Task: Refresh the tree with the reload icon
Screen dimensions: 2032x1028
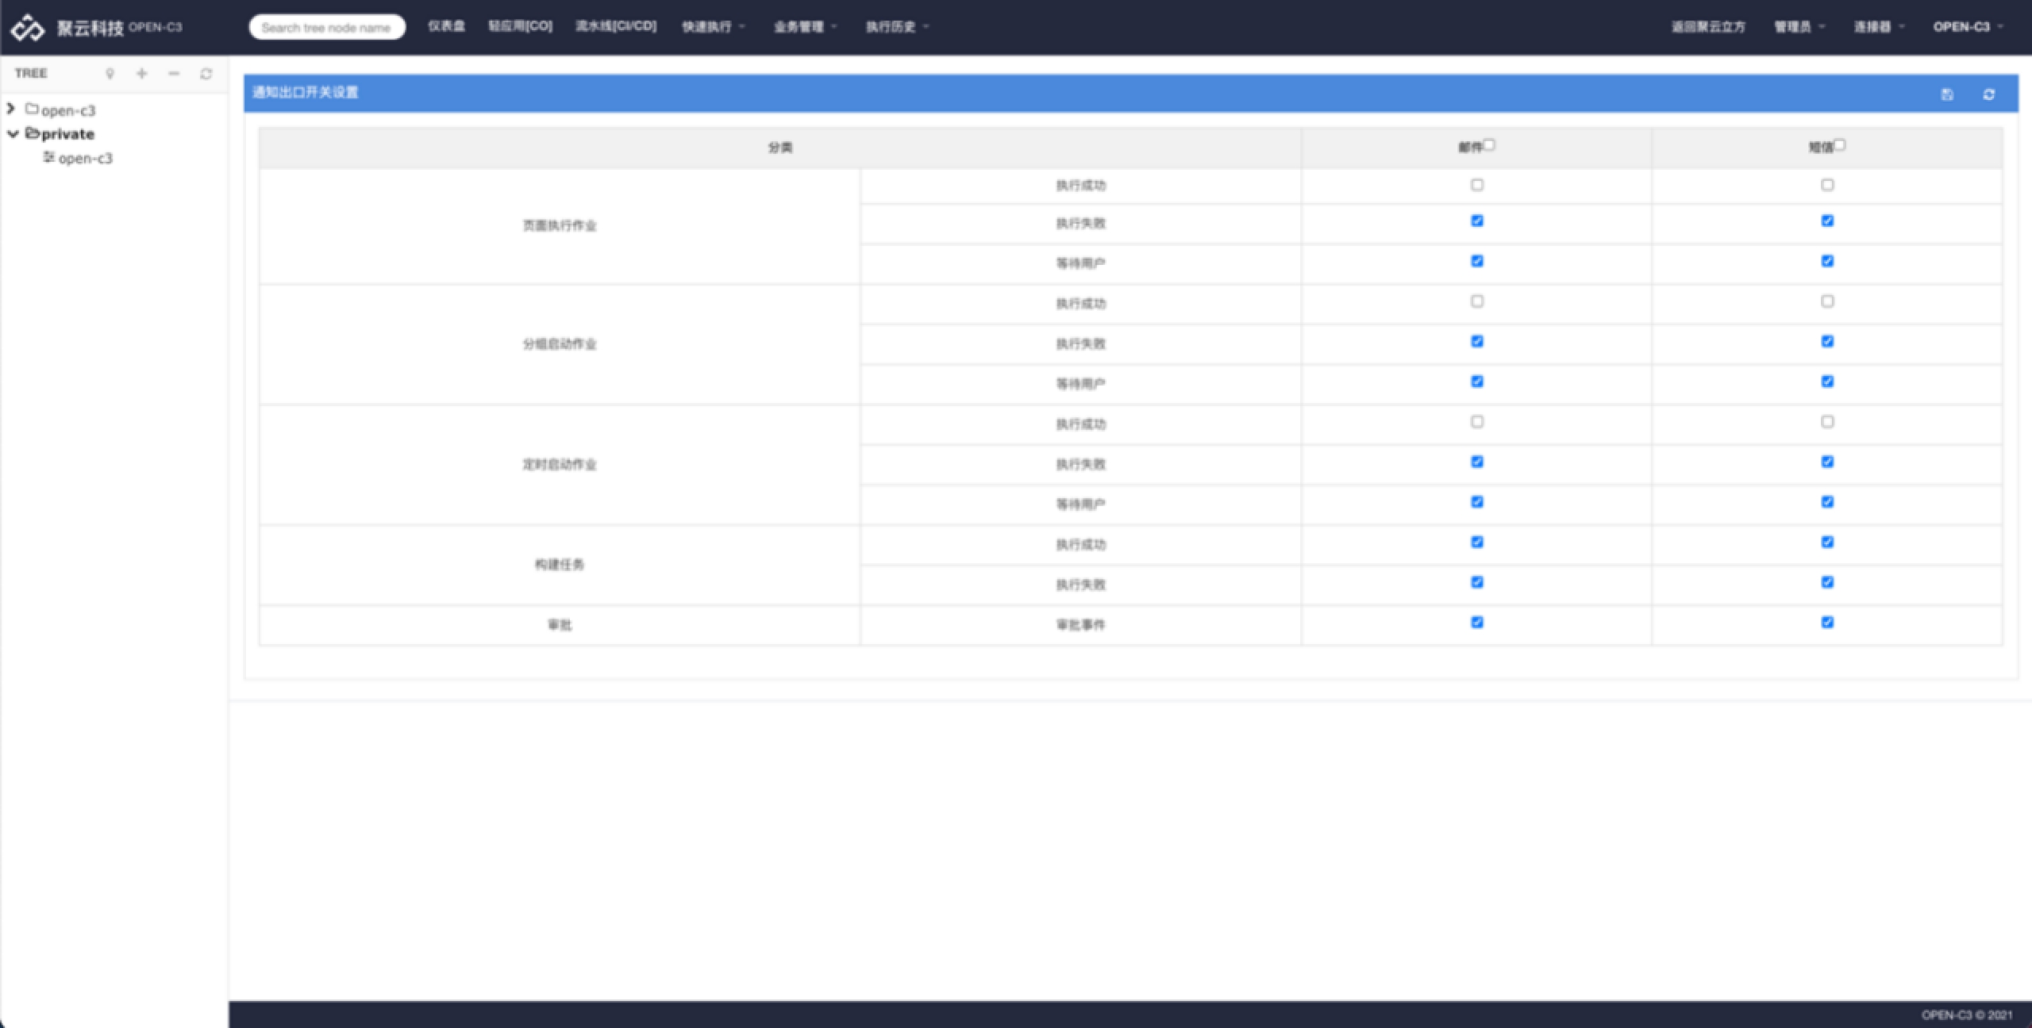Action: pos(206,74)
